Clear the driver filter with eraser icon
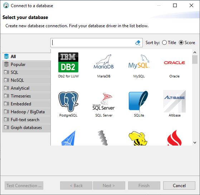Screen dimensions: 200x195 (138, 43)
